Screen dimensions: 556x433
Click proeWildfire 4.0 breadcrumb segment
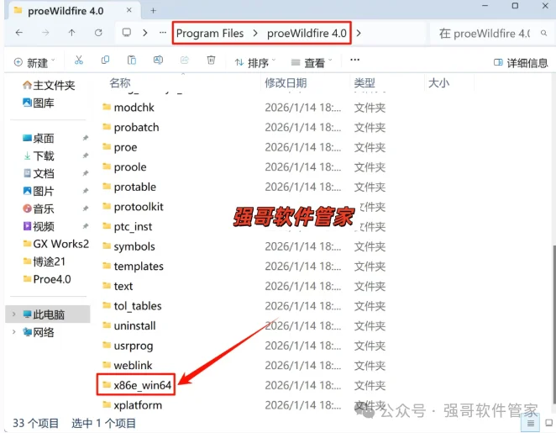(x=307, y=34)
